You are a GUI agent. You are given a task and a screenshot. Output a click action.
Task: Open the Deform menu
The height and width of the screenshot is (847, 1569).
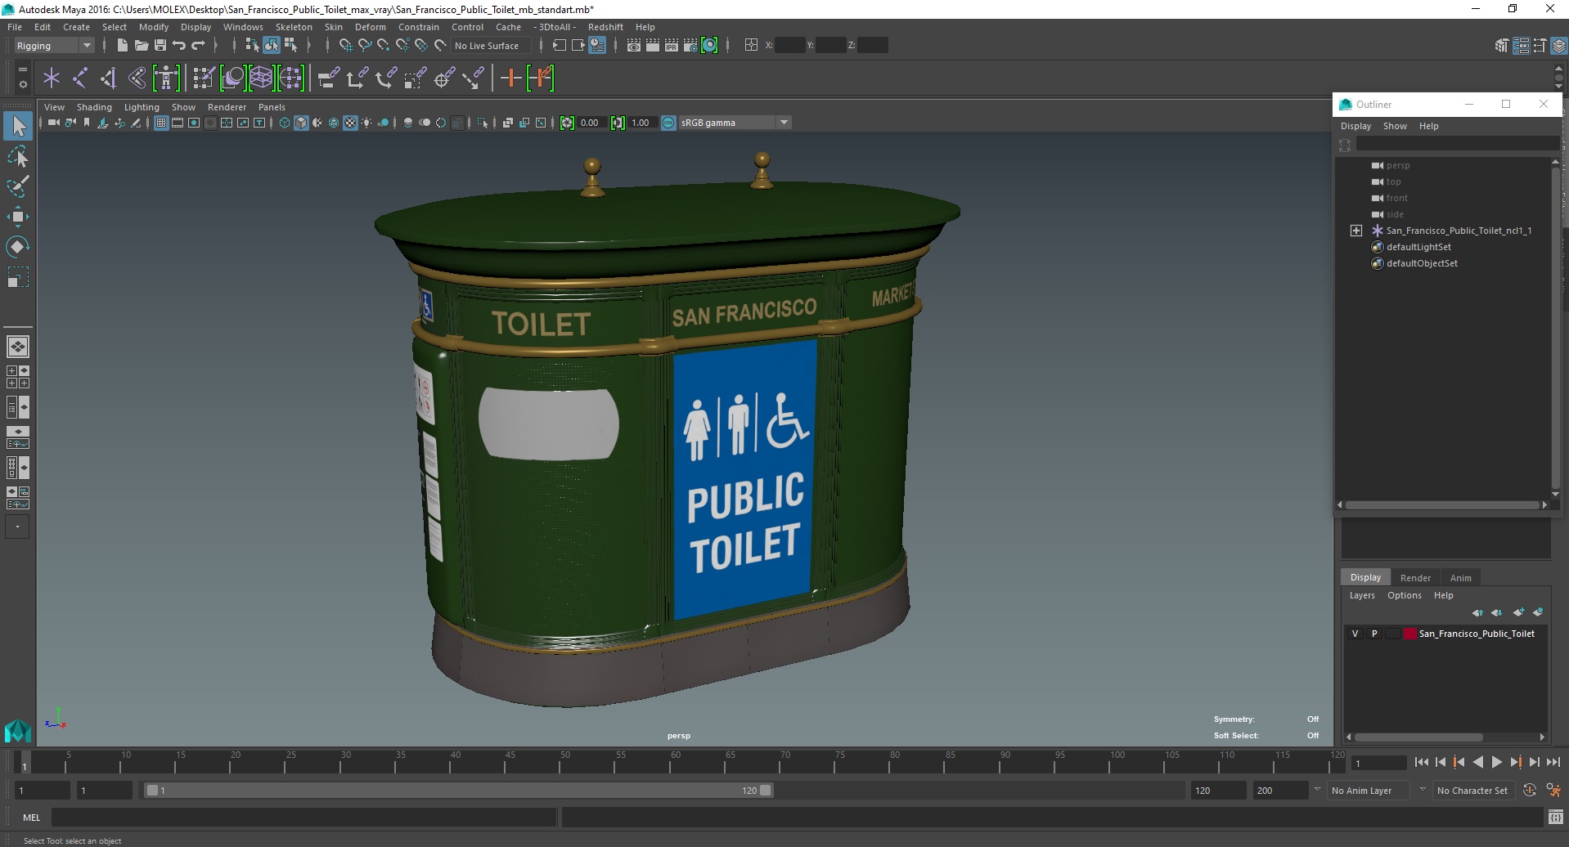coord(370,27)
